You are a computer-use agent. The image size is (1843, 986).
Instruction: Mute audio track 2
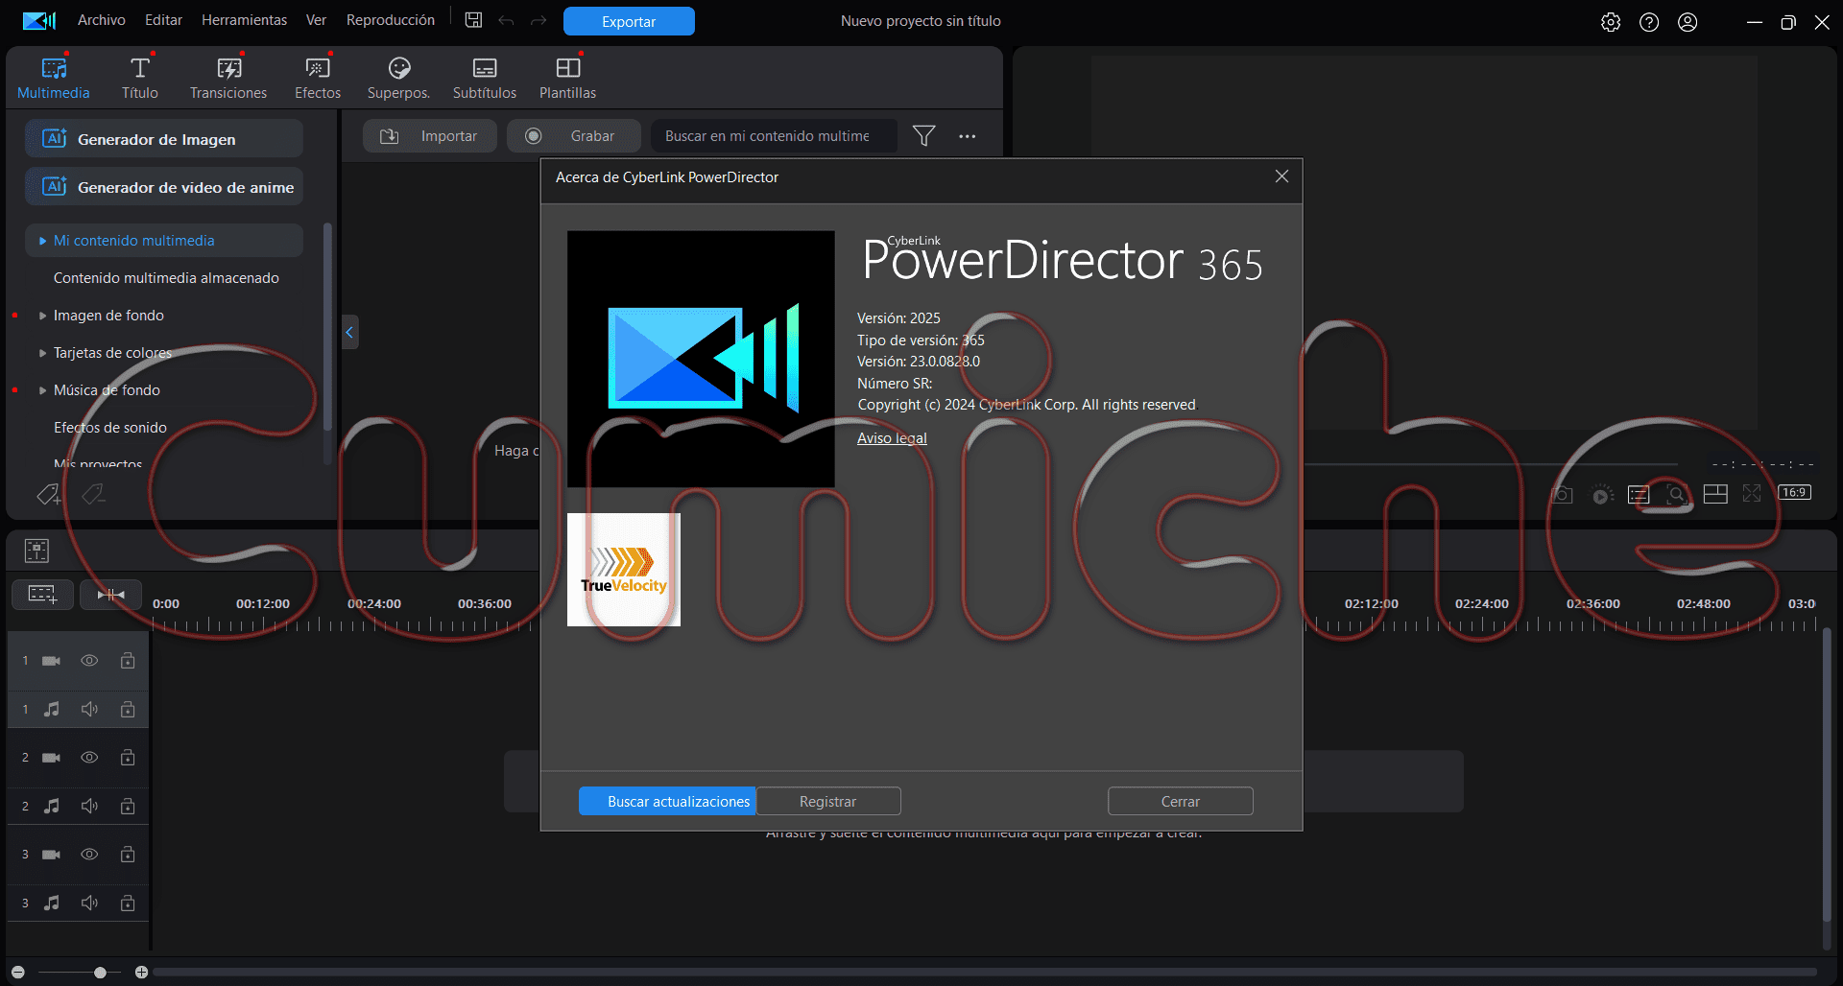tap(89, 806)
